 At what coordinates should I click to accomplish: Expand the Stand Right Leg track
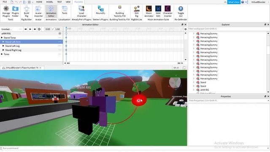3,50
